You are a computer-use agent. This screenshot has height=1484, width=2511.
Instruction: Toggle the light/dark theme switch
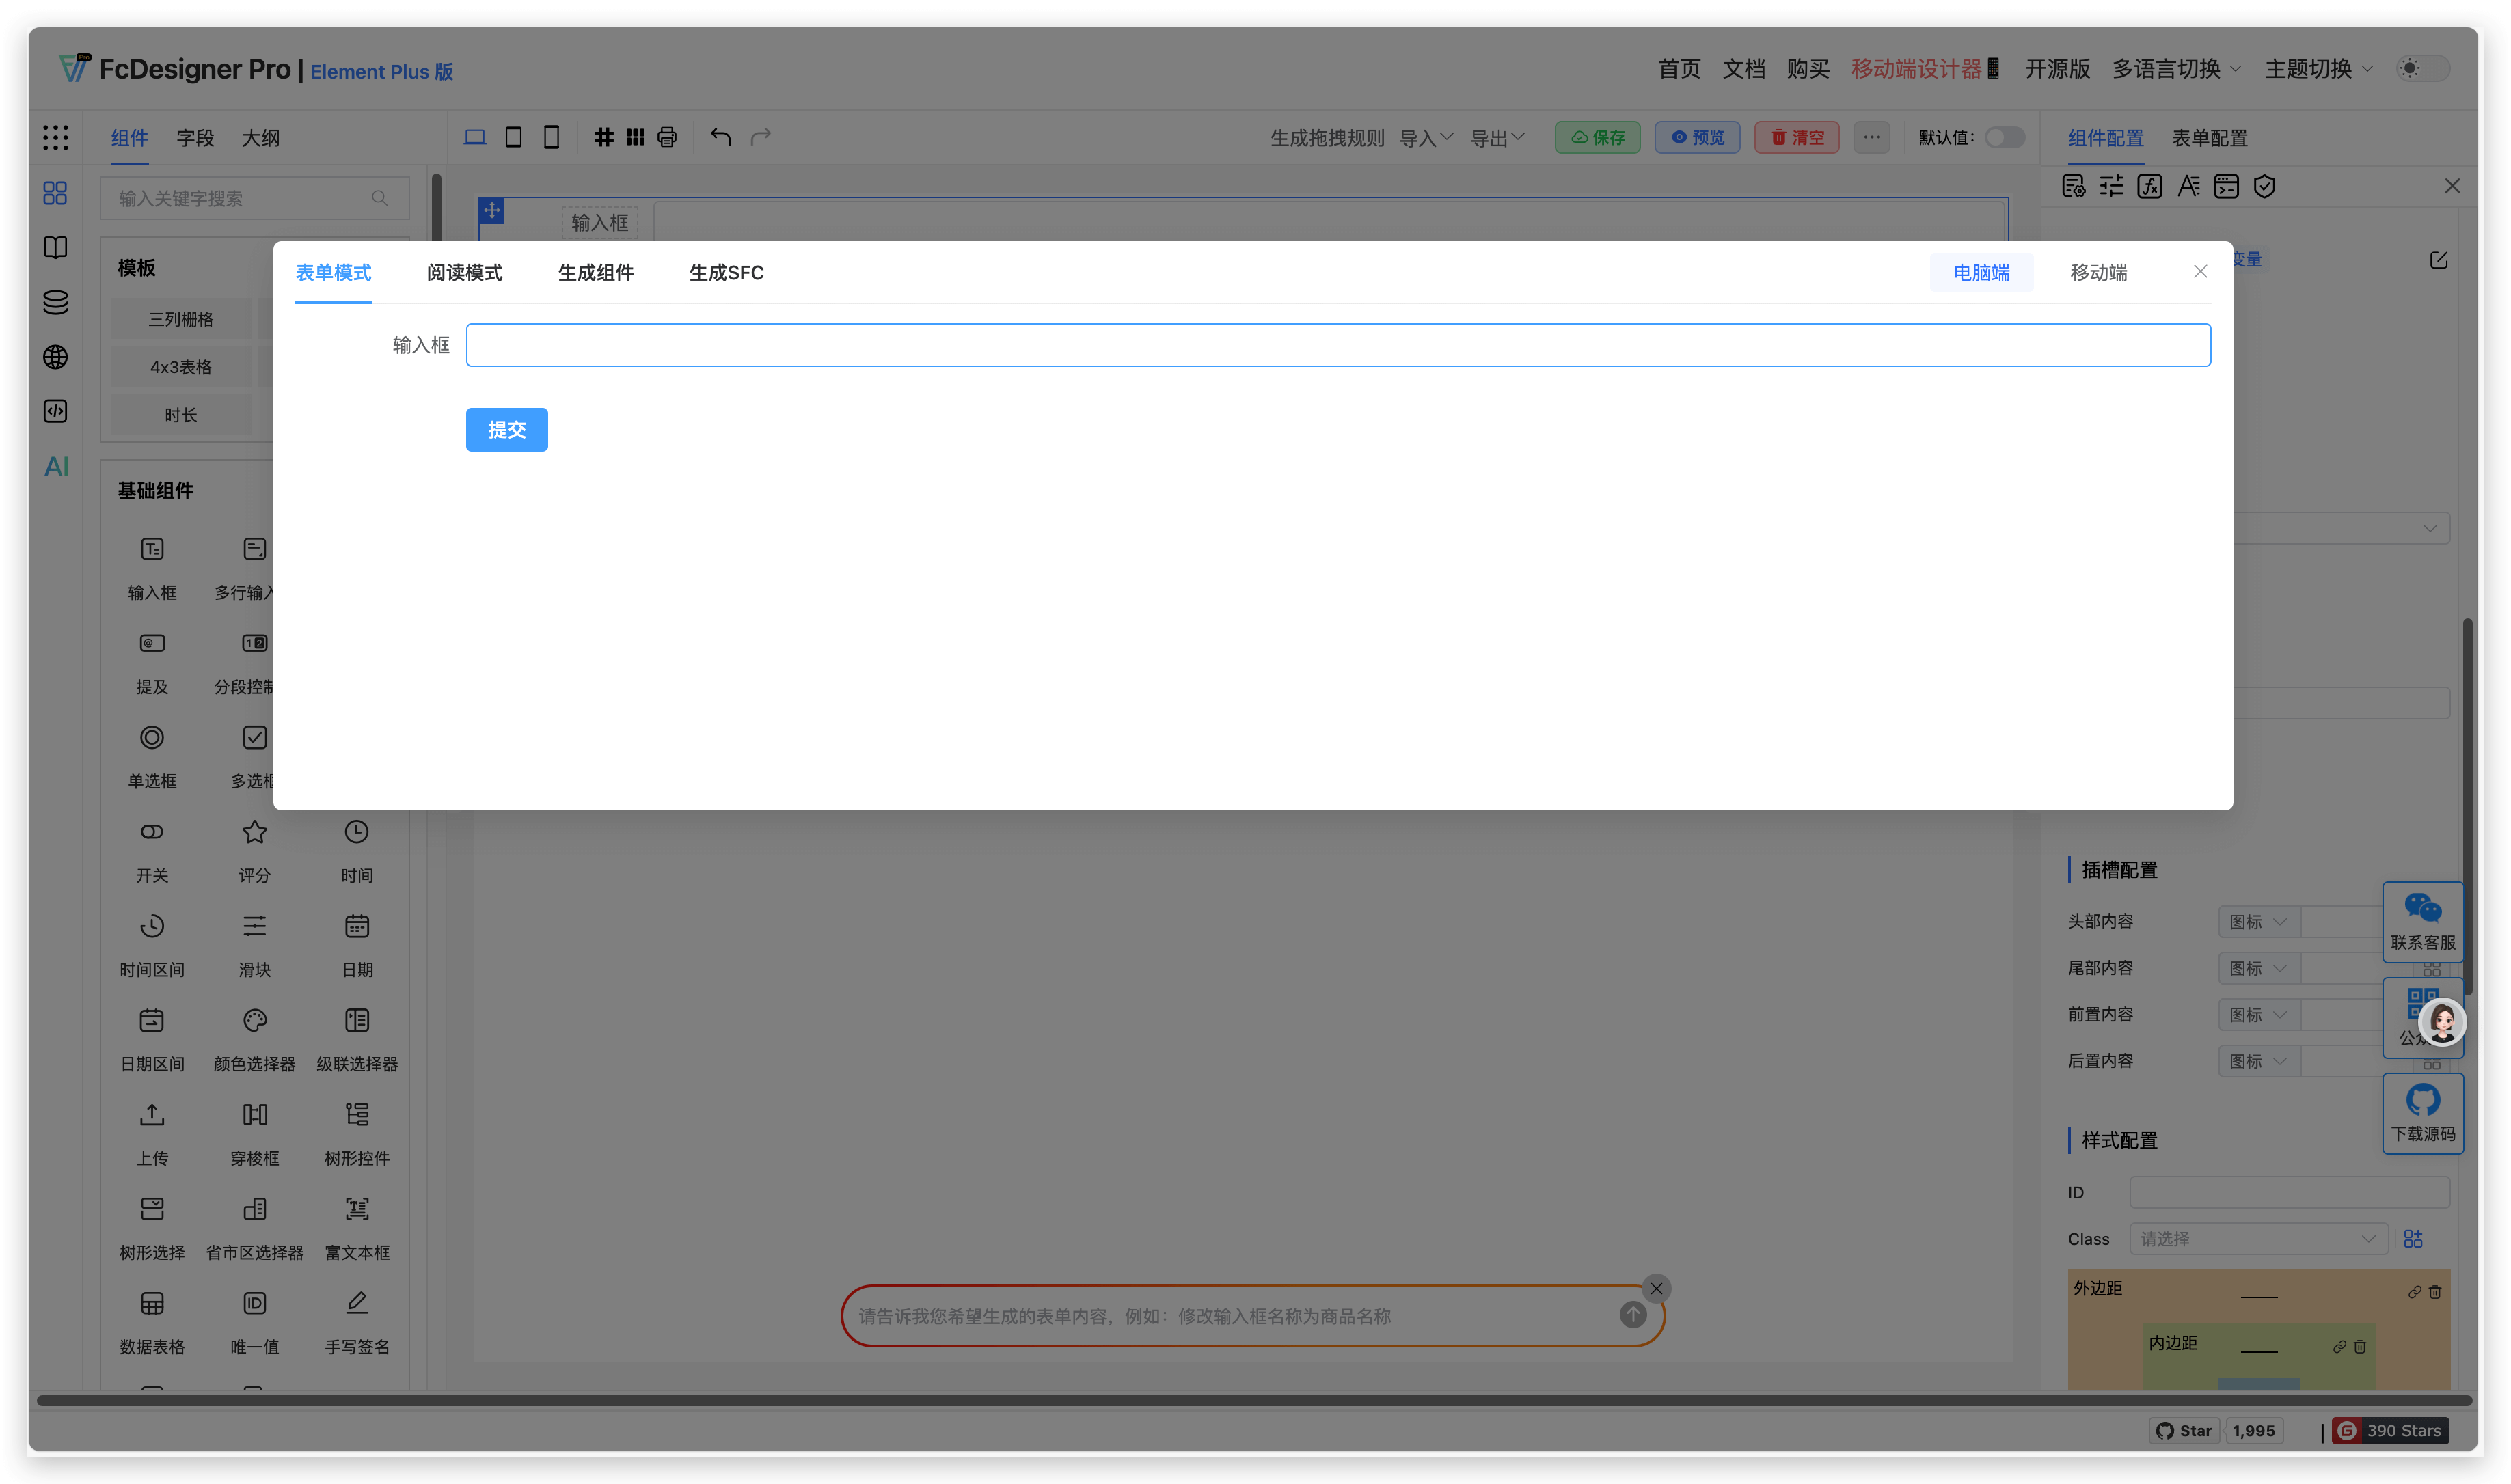[2422, 68]
